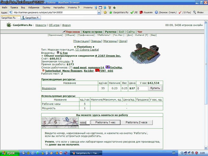Expand the Утилиты toolbar chevron
Image resolution: width=208 pixels, height=156 pixels.
pyautogui.click(x=79, y=7)
